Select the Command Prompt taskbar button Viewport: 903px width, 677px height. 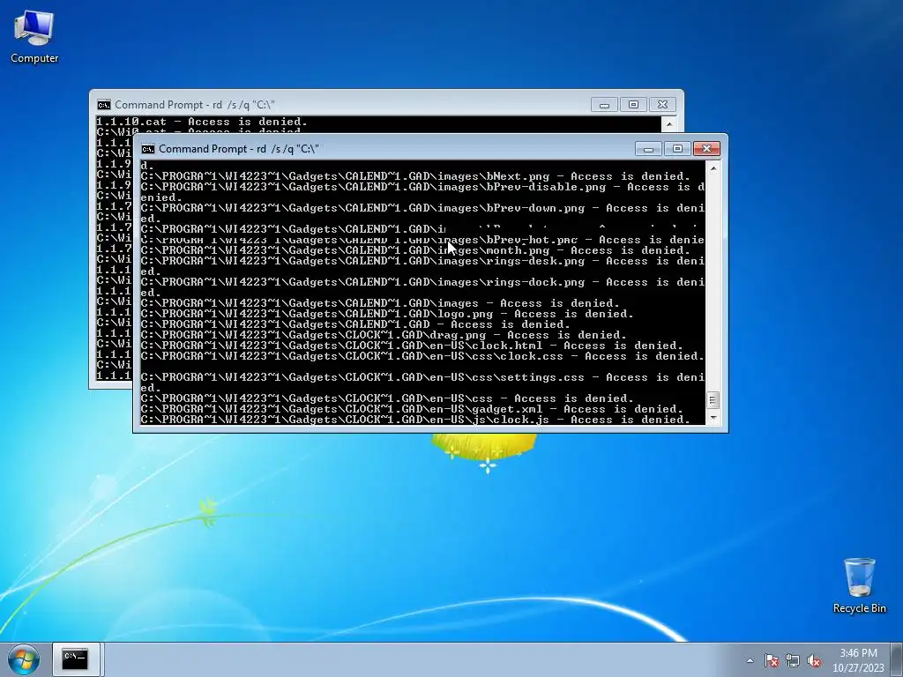pos(76,659)
